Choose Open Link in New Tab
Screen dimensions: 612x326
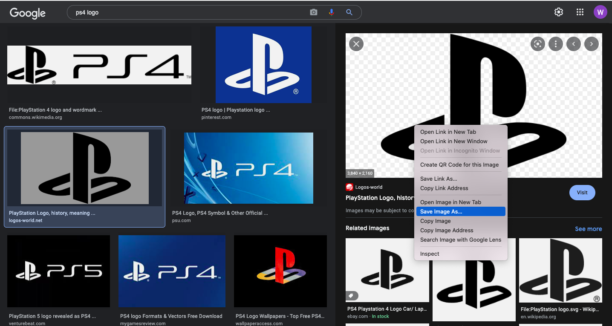(461, 132)
